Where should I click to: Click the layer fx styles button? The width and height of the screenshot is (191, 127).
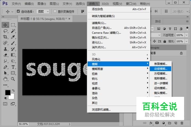point(151,123)
